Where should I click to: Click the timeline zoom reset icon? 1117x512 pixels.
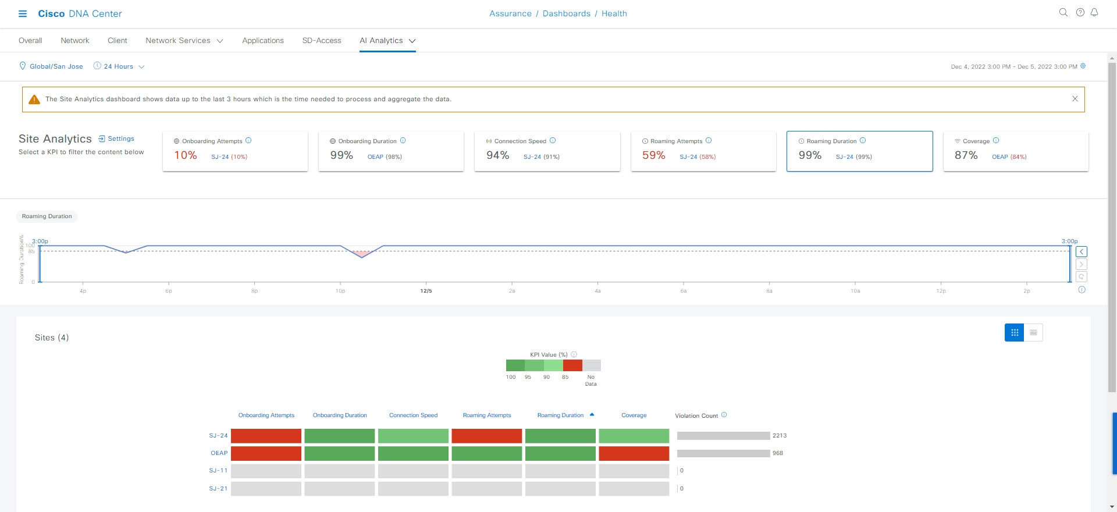click(x=1082, y=277)
